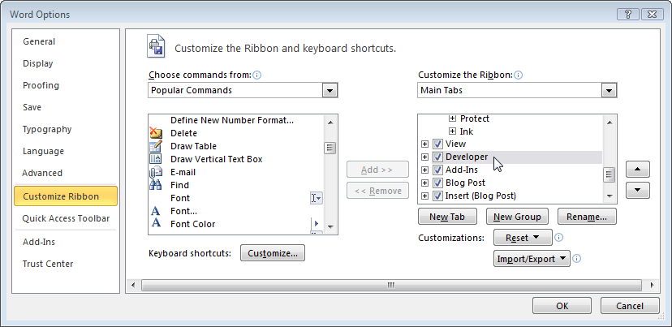Select the Customize Ribbon category
The width and height of the screenshot is (672, 327).
[x=66, y=196]
